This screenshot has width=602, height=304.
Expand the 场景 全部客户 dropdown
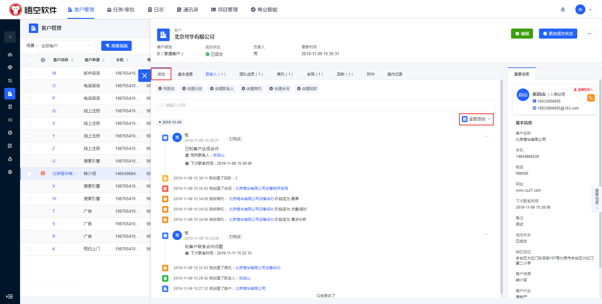pyautogui.click(x=66, y=46)
